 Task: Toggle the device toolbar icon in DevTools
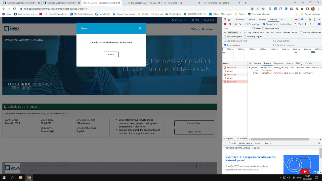tap(230, 20)
